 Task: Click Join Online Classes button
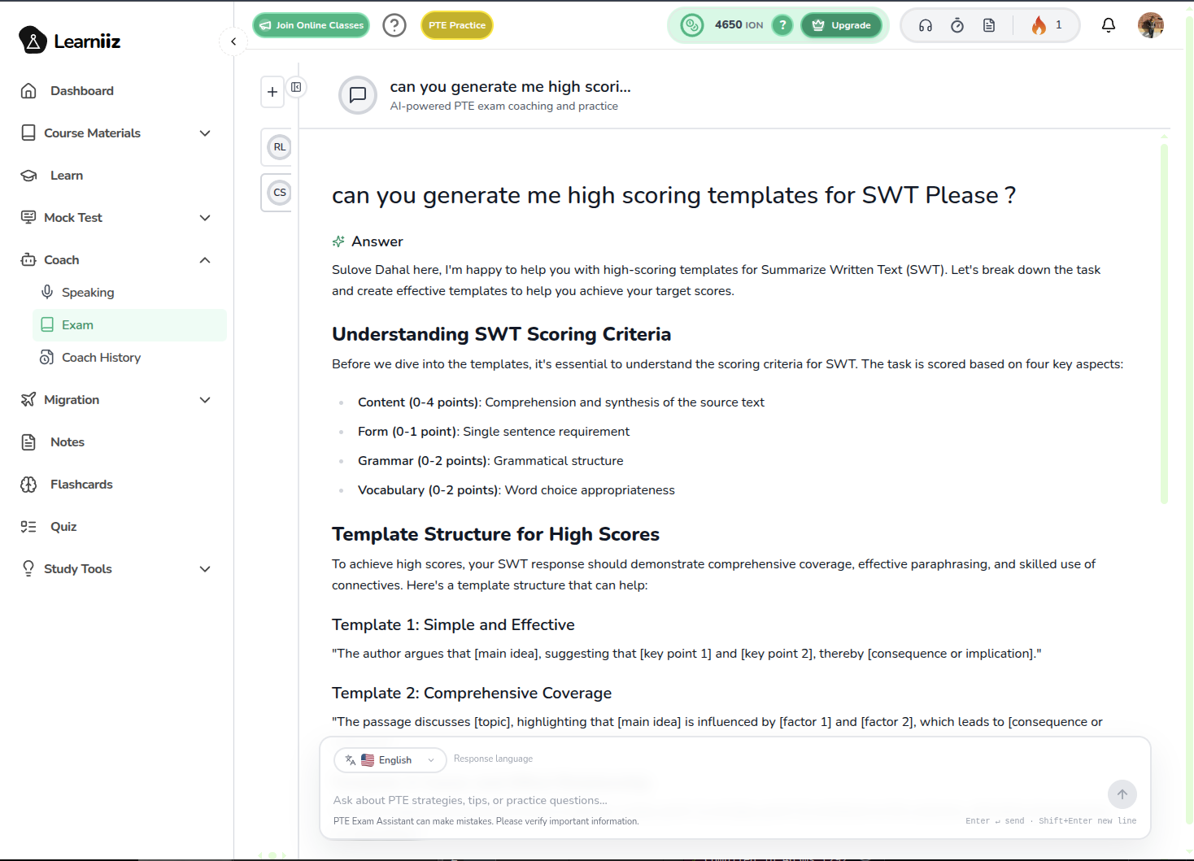312,25
